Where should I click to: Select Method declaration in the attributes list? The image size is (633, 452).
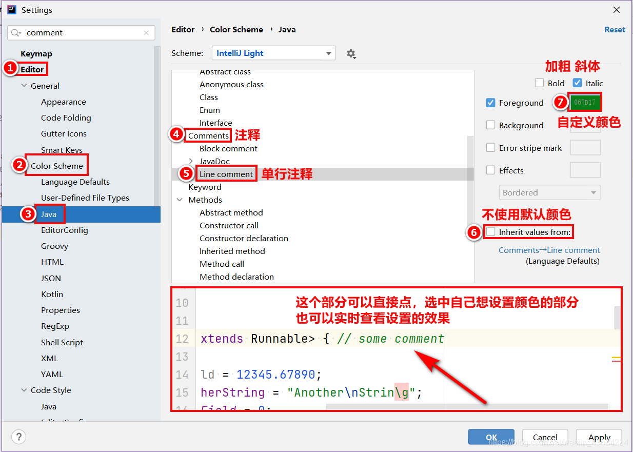pyautogui.click(x=237, y=277)
